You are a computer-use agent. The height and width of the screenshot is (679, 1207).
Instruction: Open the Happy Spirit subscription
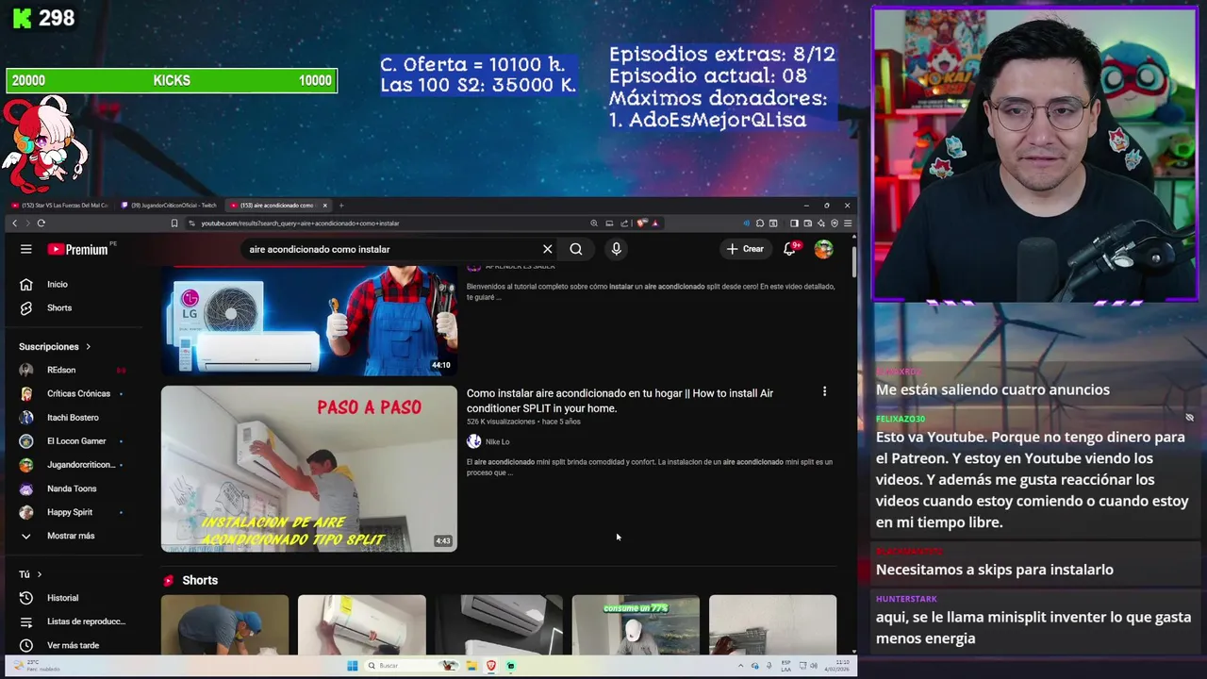[70, 512]
